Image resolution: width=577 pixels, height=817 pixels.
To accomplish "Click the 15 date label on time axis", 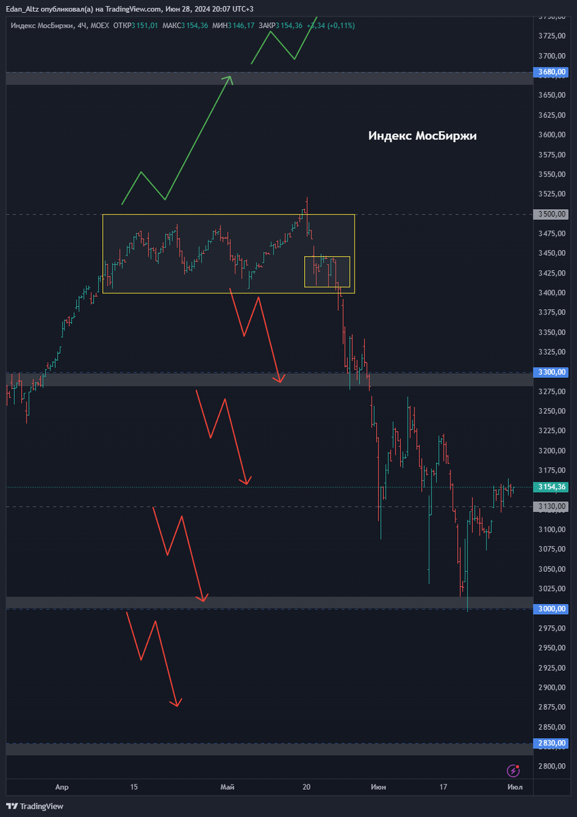I will 134,787.
